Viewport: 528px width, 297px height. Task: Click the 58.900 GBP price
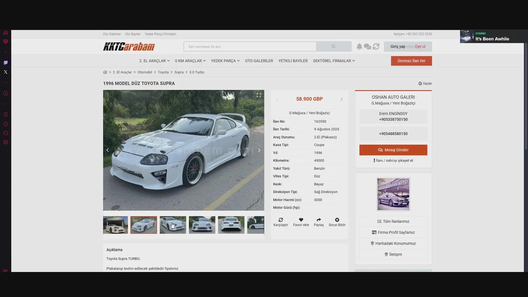tap(309, 99)
